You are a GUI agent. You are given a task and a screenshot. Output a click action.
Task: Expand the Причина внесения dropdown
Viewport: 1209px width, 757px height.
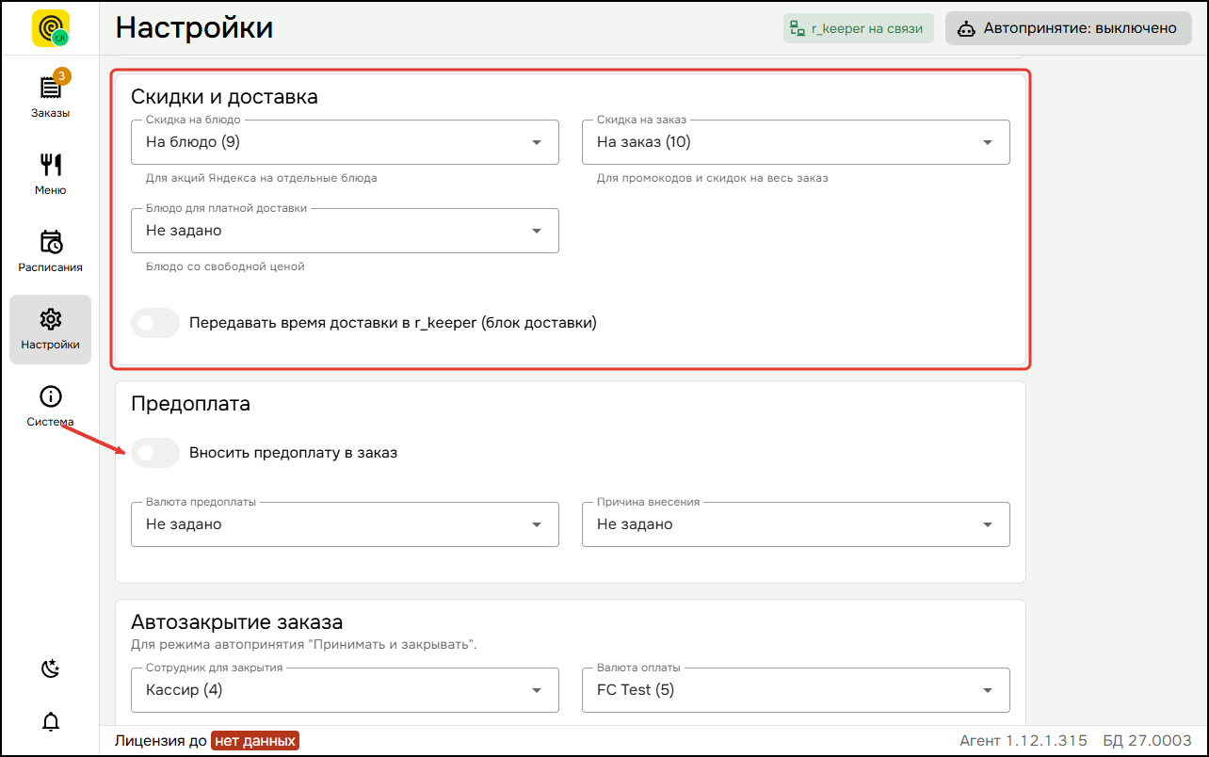(796, 524)
